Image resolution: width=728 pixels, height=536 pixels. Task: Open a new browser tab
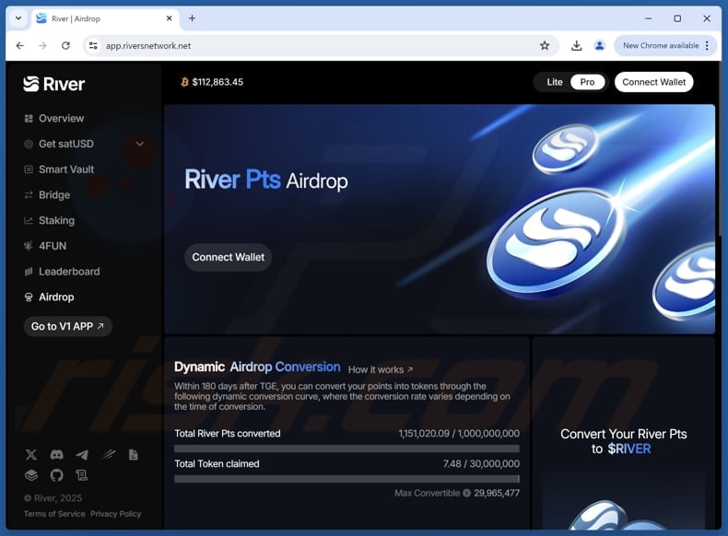(192, 18)
